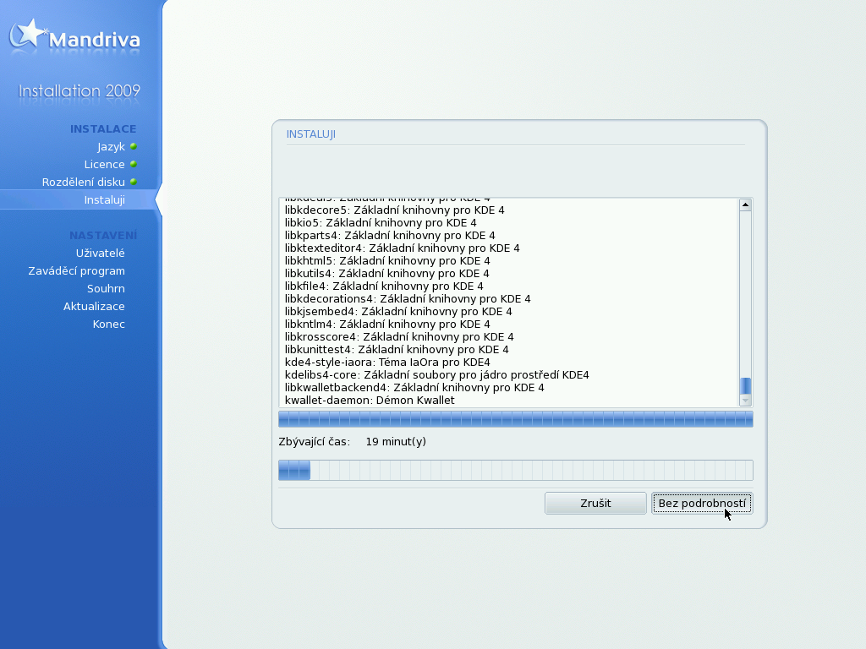
Task: Click the kde4-style-iaora package line
Action: tap(387, 363)
